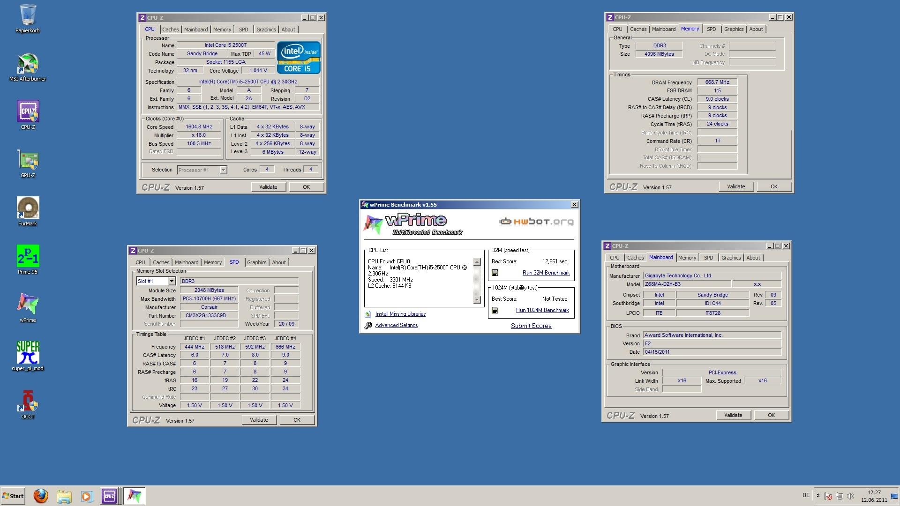Click the save icon beside Run 1024M Benchmark
This screenshot has width=900, height=506.
pos(495,310)
